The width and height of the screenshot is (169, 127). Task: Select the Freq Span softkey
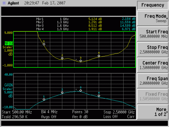pos(152,81)
